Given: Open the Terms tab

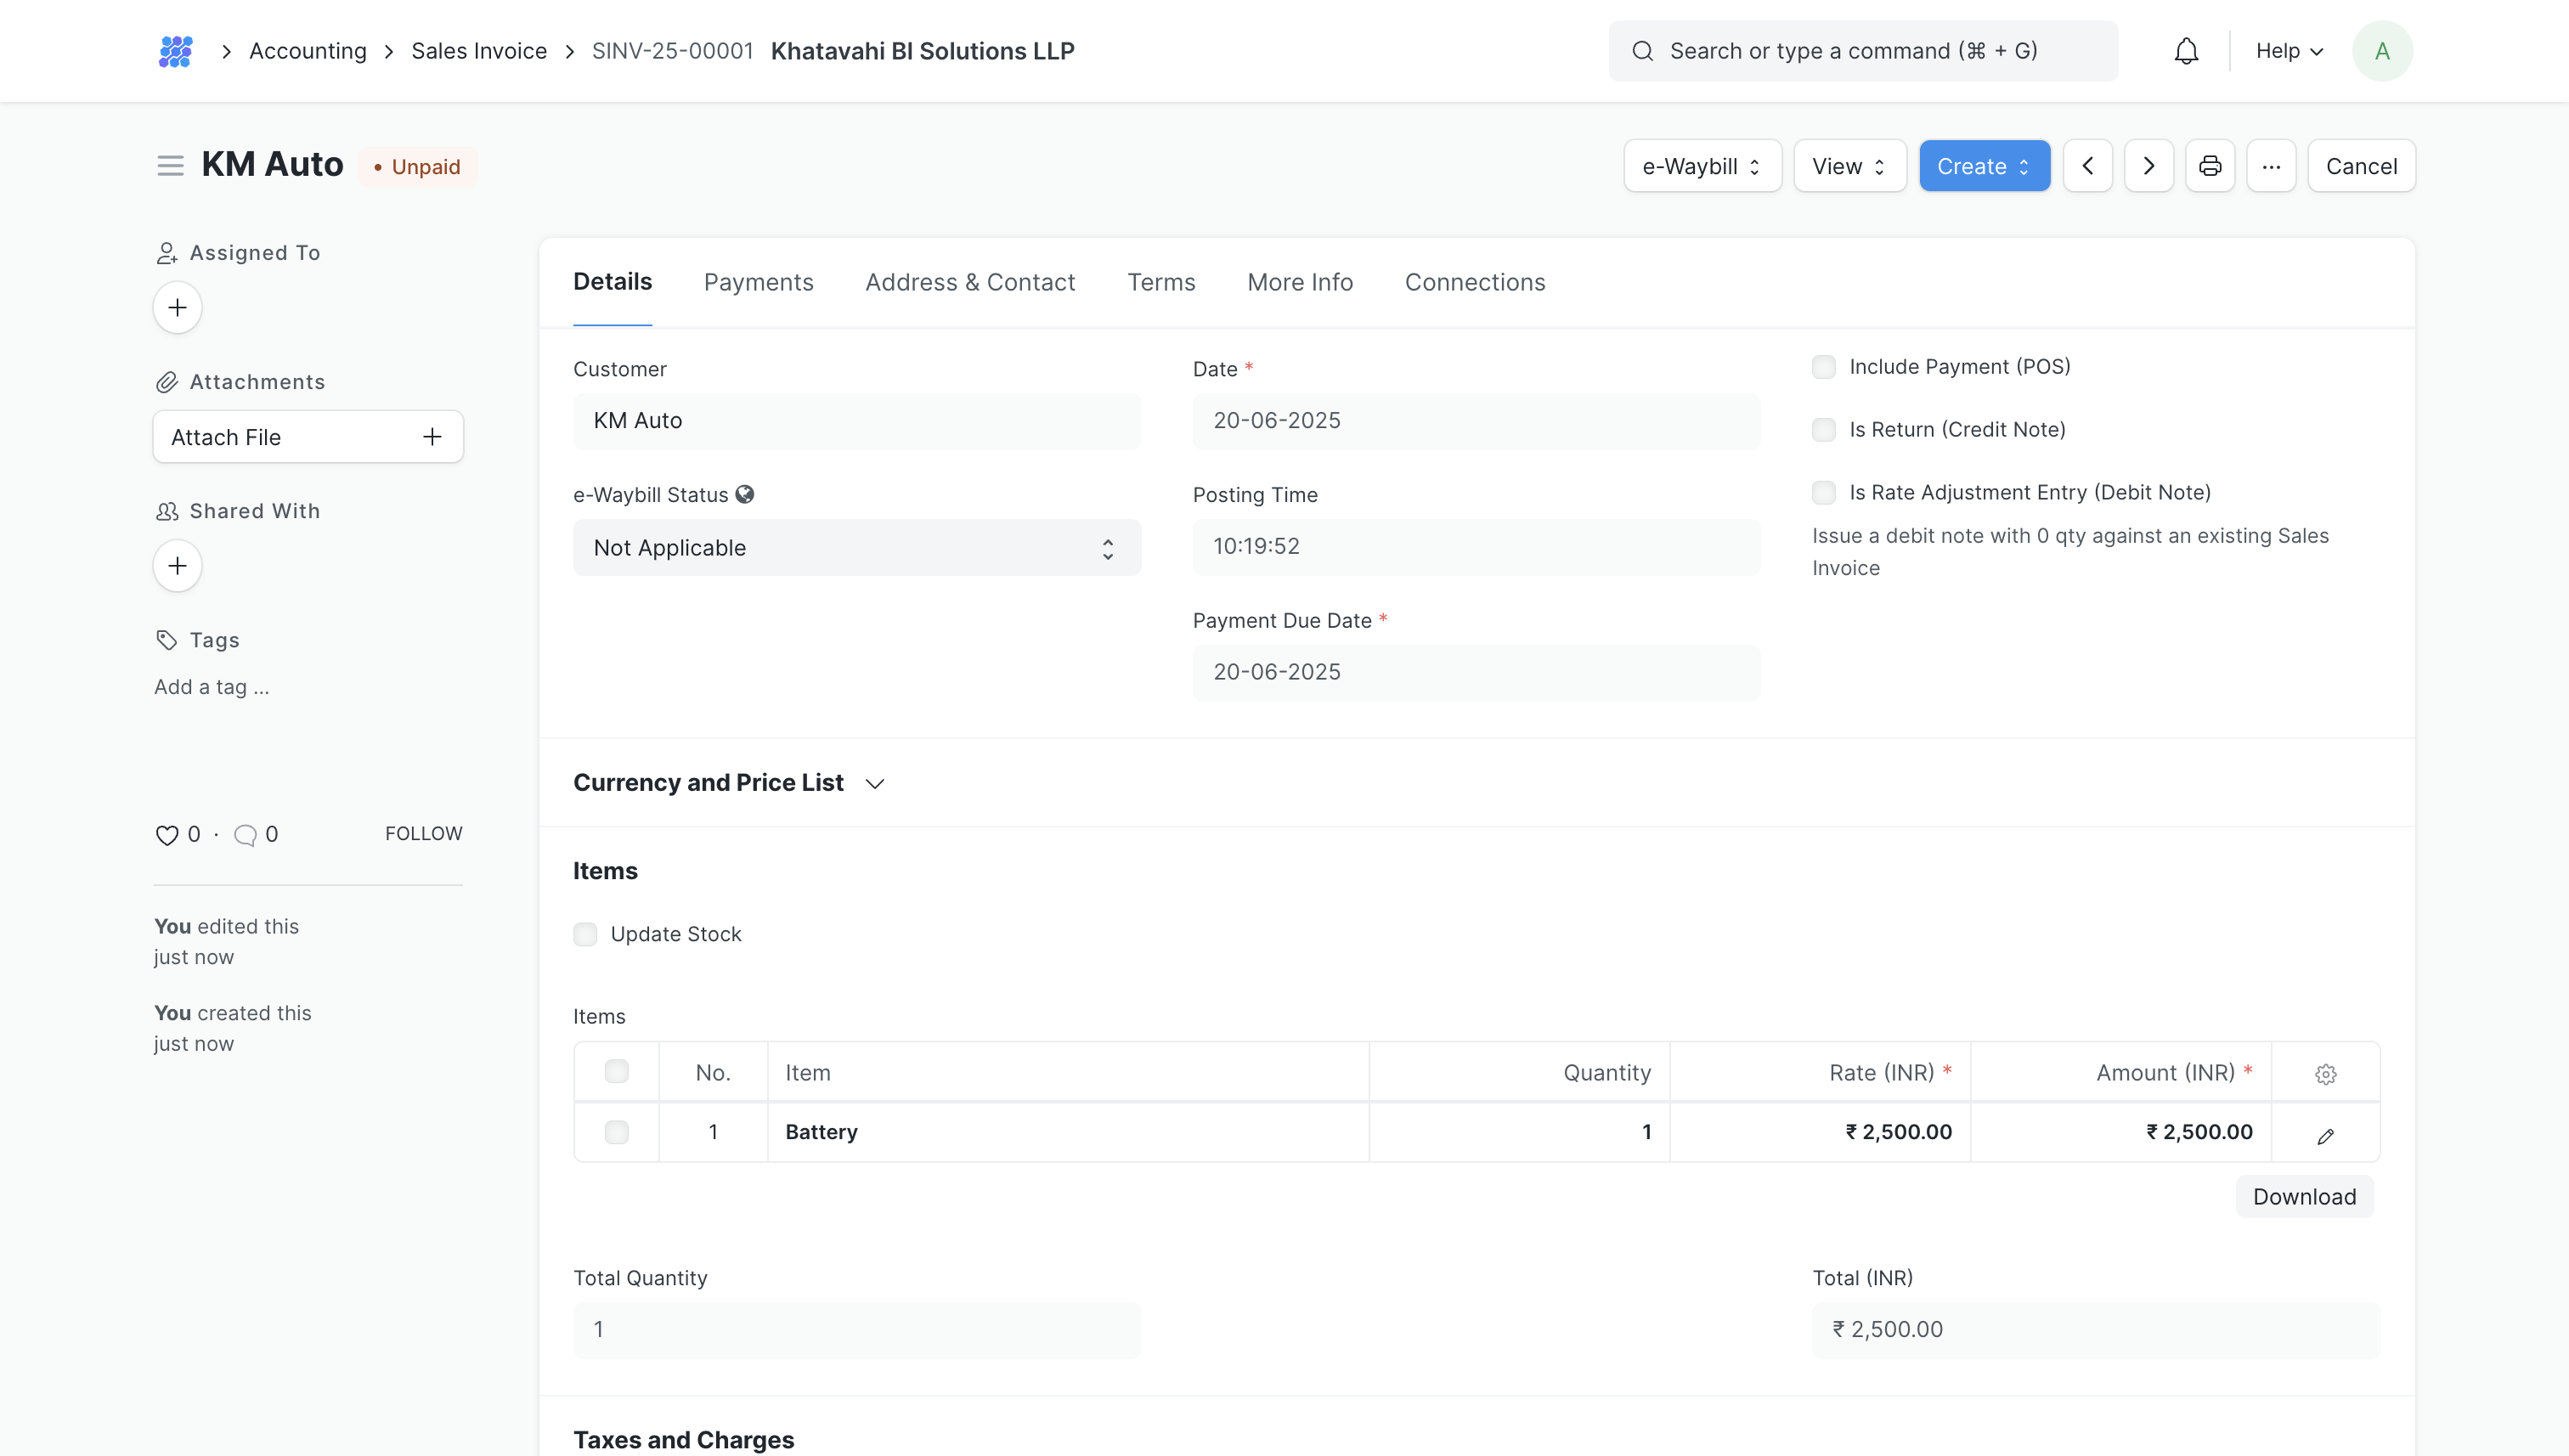Looking at the screenshot, I should point(1161,282).
